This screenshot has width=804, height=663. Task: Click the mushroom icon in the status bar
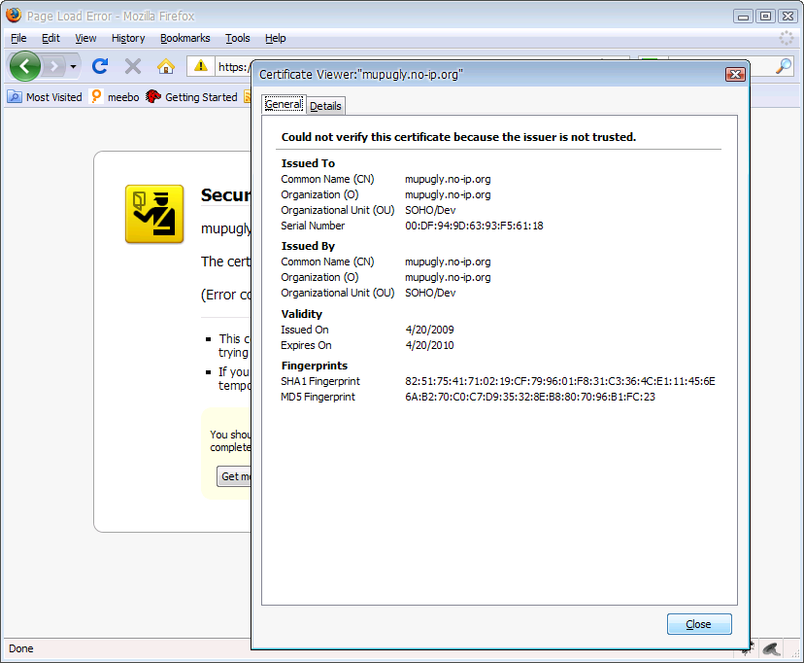click(x=771, y=648)
